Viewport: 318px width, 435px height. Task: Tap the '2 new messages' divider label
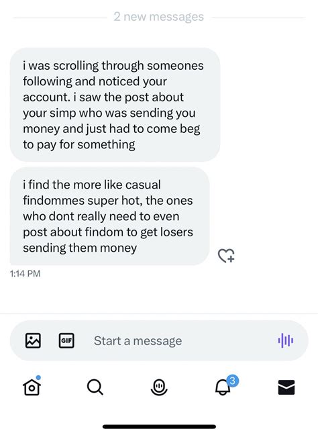point(159,17)
